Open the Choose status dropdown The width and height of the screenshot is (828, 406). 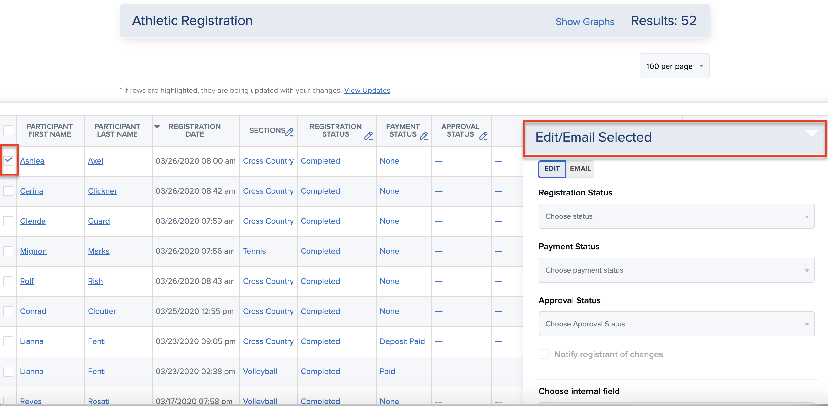676,216
